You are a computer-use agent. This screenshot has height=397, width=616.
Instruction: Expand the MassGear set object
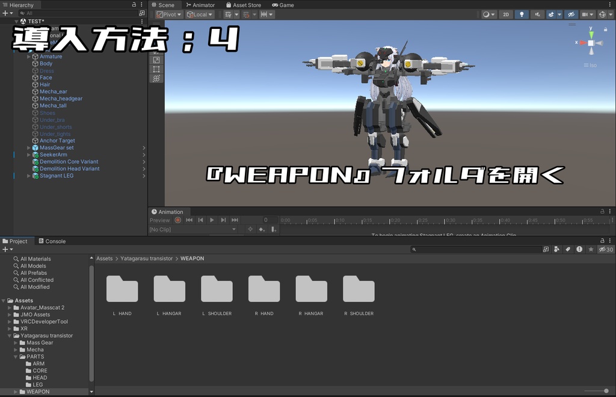coord(29,147)
